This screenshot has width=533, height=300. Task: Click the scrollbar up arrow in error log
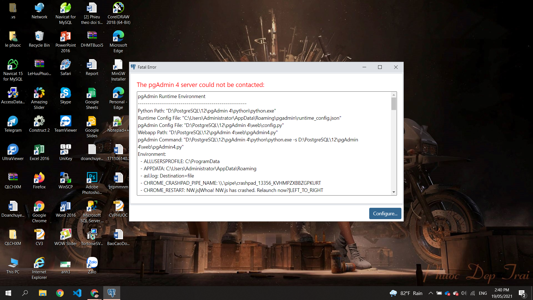pyautogui.click(x=394, y=95)
